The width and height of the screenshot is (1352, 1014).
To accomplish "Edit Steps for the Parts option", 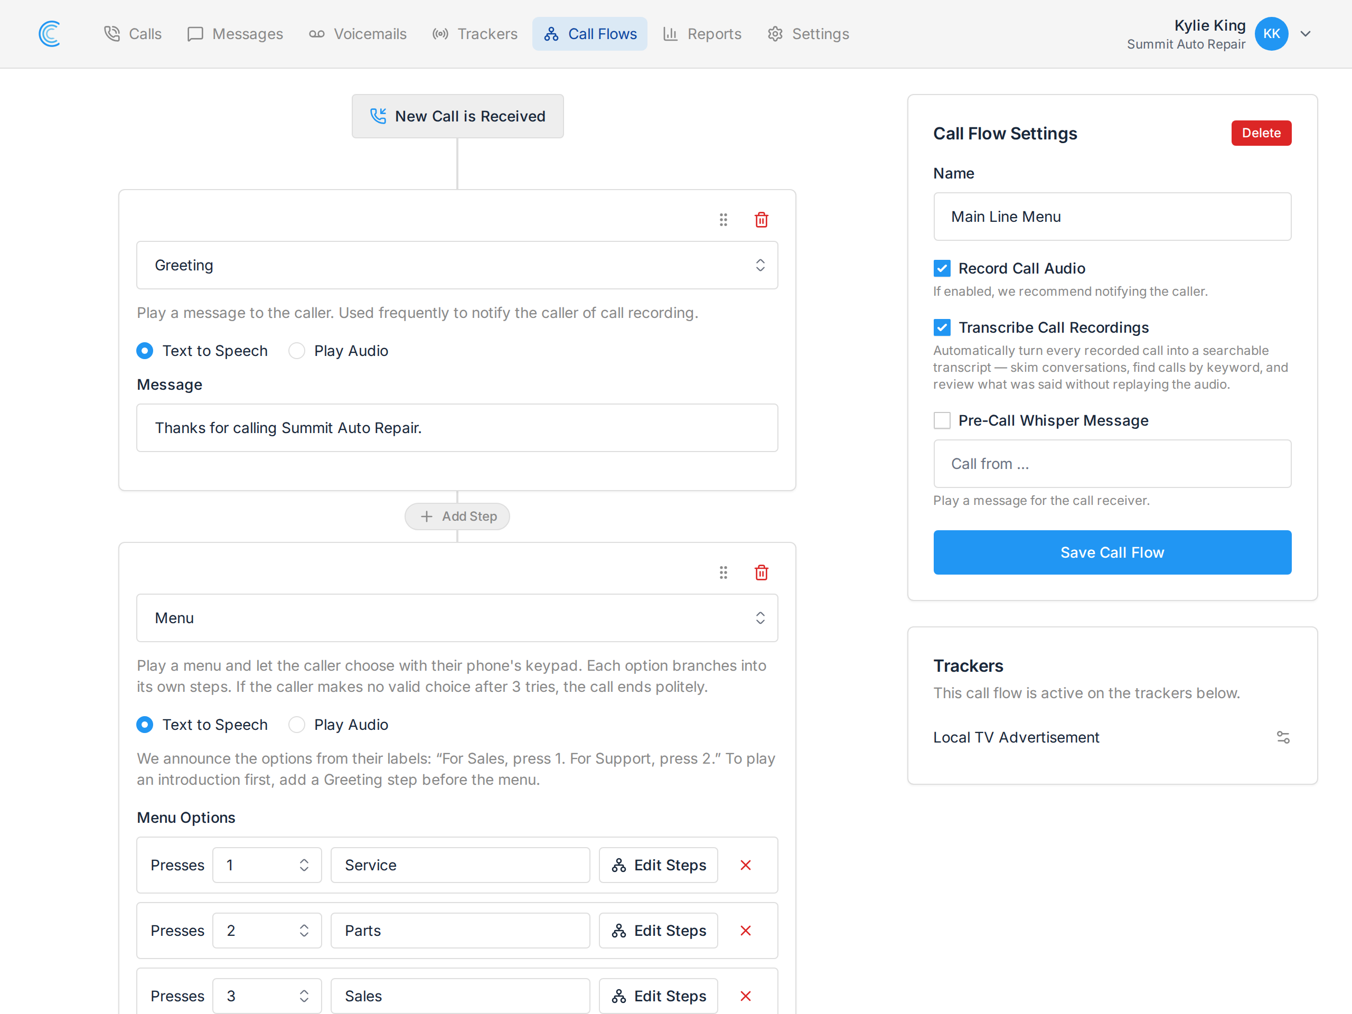I will (x=658, y=930).
